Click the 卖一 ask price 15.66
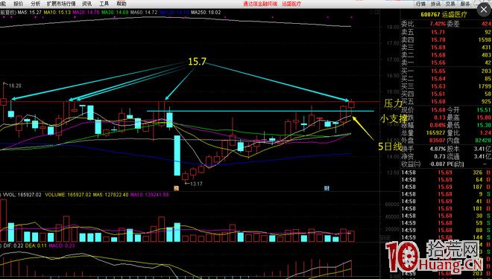Screen dimensions: 492x279 tap(438, 62)
